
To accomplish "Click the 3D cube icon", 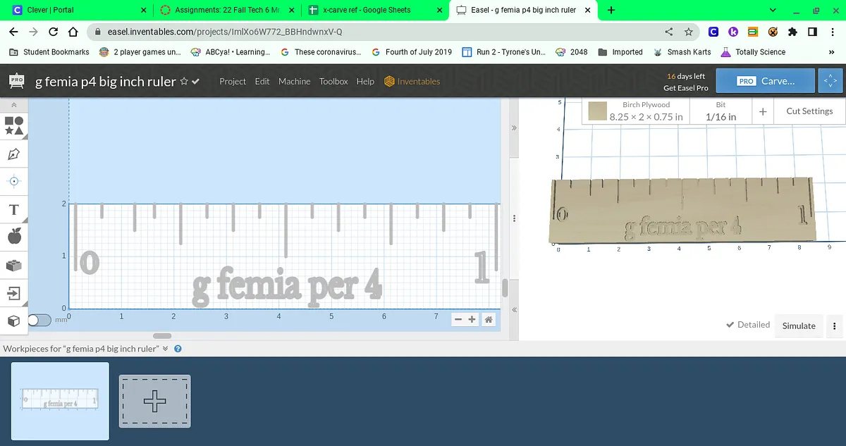I will pyautogui.click(x=14, y=321).
